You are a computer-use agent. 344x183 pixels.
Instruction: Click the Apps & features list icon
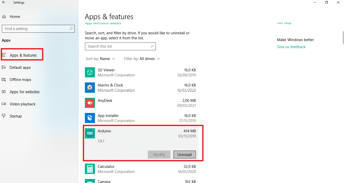pyautogui.click(x=4, y=55)
